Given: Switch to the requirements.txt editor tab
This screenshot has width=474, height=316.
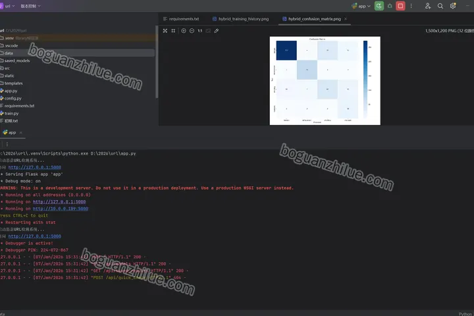Looking at the screenshot, I should (x=181, y=18).
